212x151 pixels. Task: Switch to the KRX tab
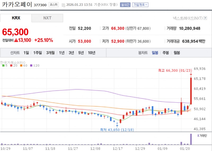click(x=16, y=18)
